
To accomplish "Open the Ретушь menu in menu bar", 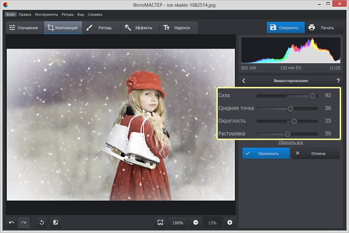I will click(67, 14).
